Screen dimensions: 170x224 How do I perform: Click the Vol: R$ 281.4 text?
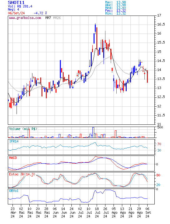pyautogui.click(x=20, y=6)
